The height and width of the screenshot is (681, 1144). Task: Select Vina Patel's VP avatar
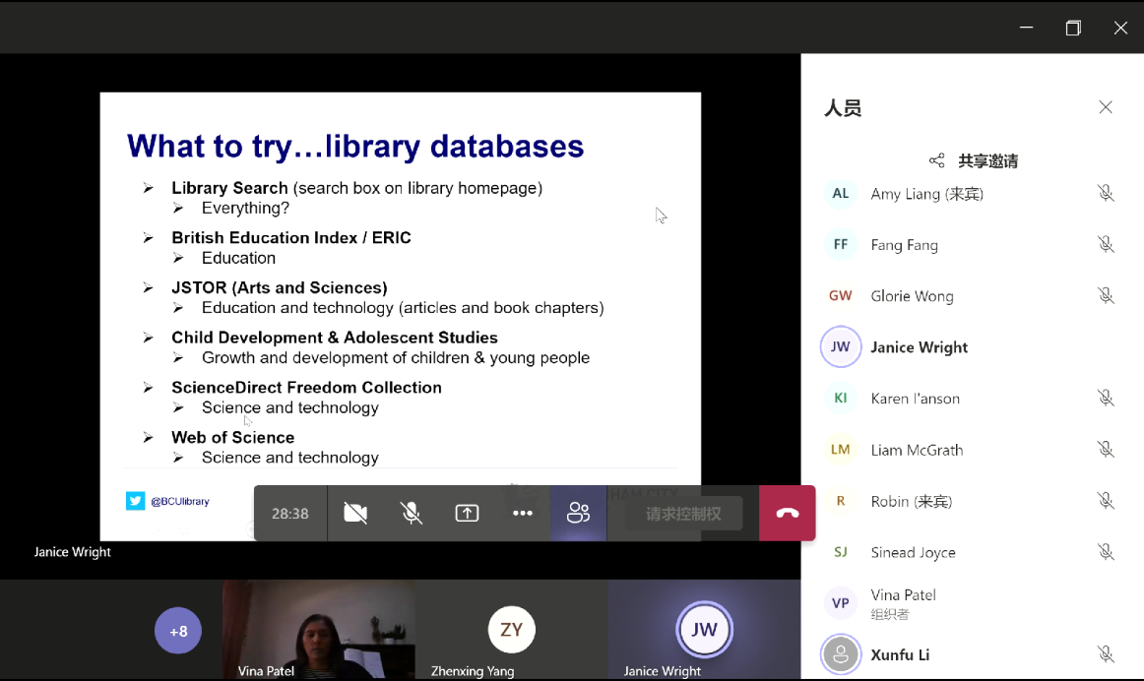pyautogui.click(x=841, y=603)
